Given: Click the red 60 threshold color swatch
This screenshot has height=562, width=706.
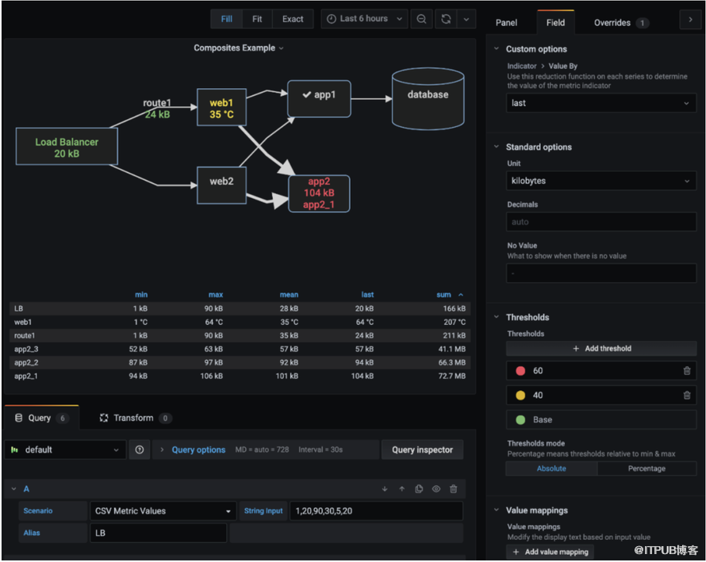Looking at the screenshot, I should 520,371.
